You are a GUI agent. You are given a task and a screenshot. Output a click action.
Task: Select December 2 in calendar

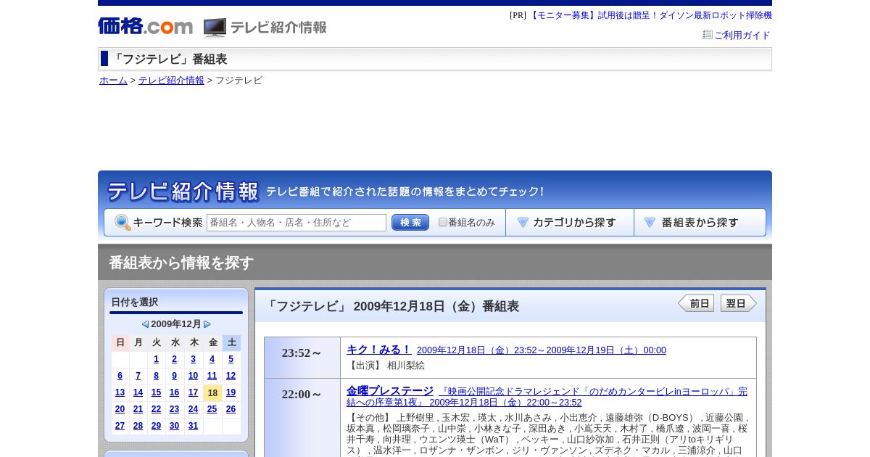click(175, 359)
